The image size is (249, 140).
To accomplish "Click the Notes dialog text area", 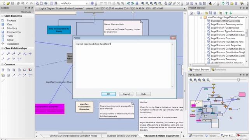I will [123, 65].
